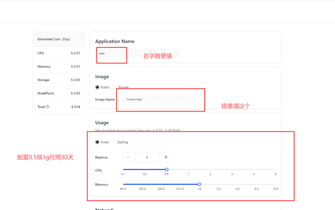Click the help icon next to Total
This screenshot has height=210, width=335.
click(48, 107)
